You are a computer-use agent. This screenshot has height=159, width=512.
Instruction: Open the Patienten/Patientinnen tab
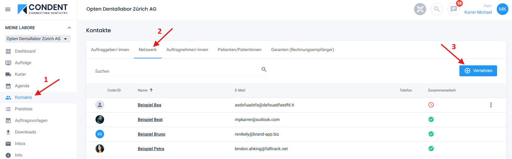coord(239,50)
